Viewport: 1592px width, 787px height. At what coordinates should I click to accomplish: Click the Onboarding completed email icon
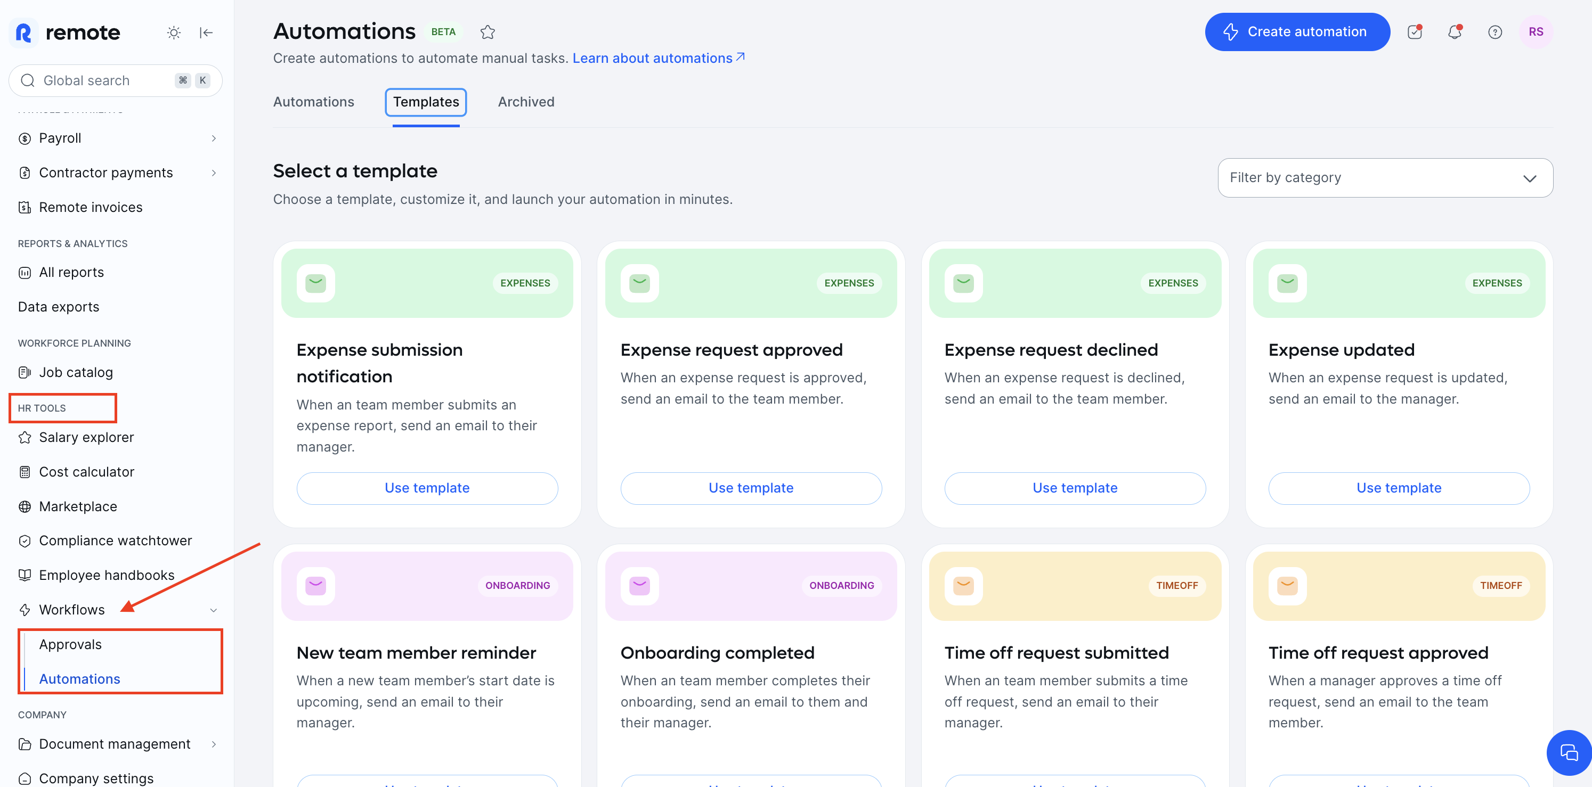pyautogui.click(x=640, y=586)
